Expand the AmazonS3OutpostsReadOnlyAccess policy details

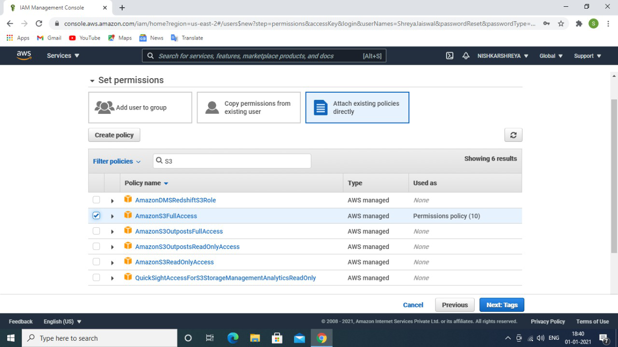point(112,247)
